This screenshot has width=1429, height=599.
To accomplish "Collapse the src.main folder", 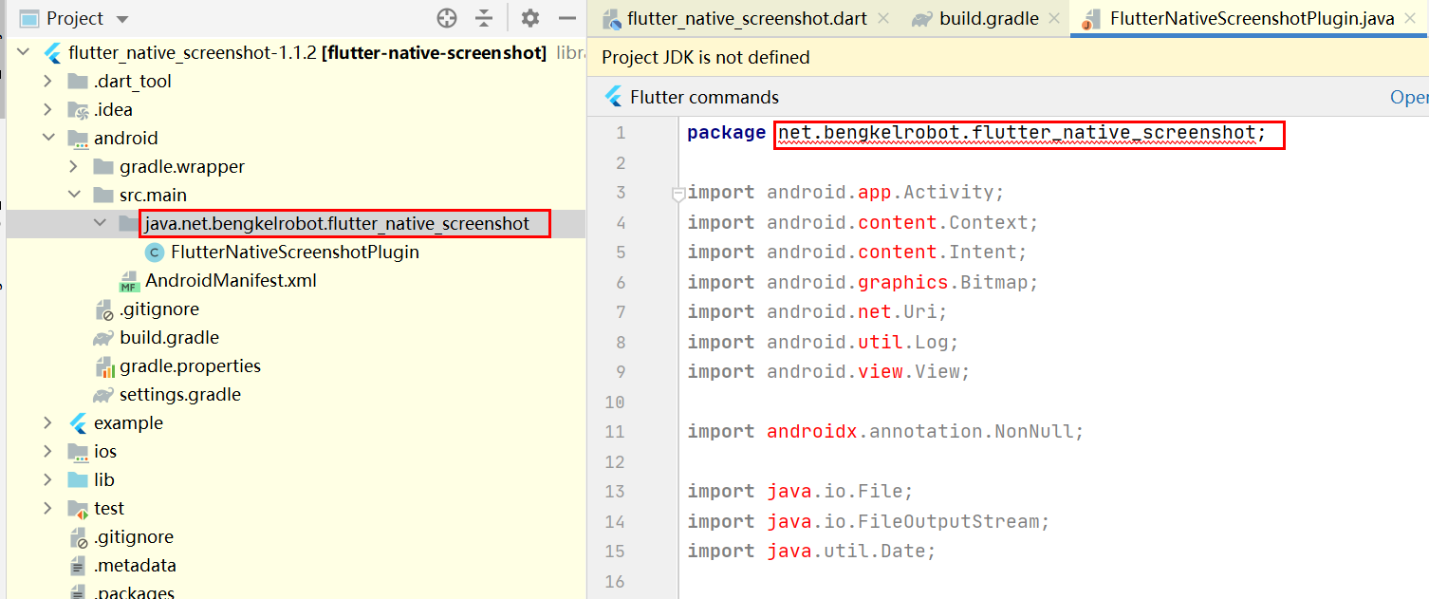I will pyautogui.click(x=74, y=195).
